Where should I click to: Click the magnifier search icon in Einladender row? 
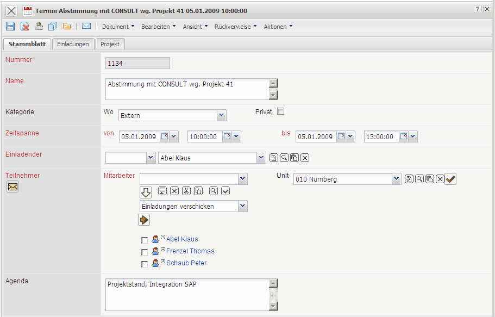(284, 158)
